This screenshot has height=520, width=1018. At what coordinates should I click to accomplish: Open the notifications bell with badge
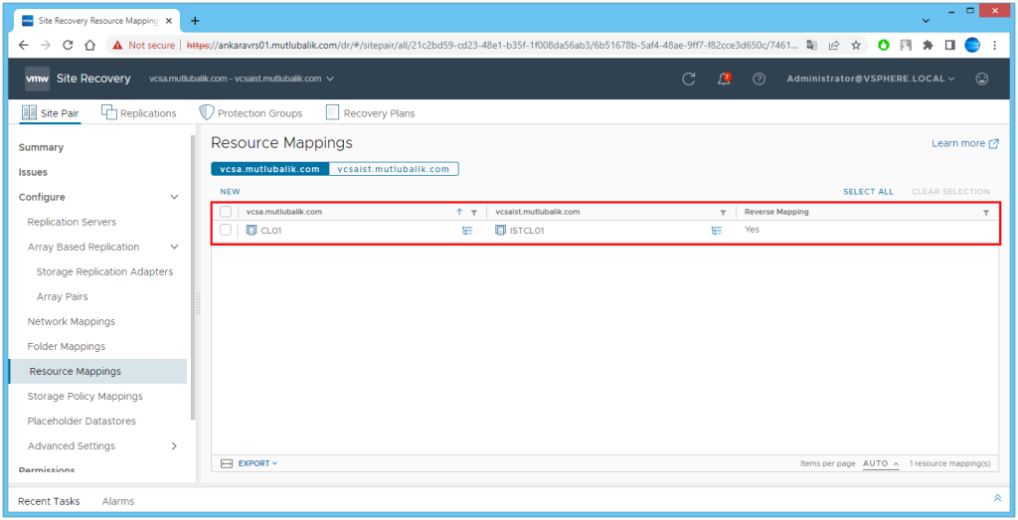[x=724, y=79]
